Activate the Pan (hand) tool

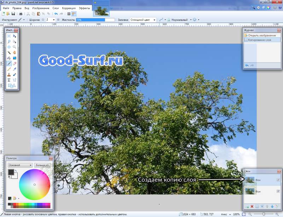click(x=15, y=52)
